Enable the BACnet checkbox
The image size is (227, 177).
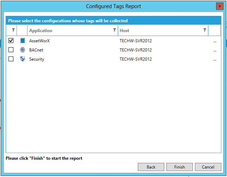(11, 50)
